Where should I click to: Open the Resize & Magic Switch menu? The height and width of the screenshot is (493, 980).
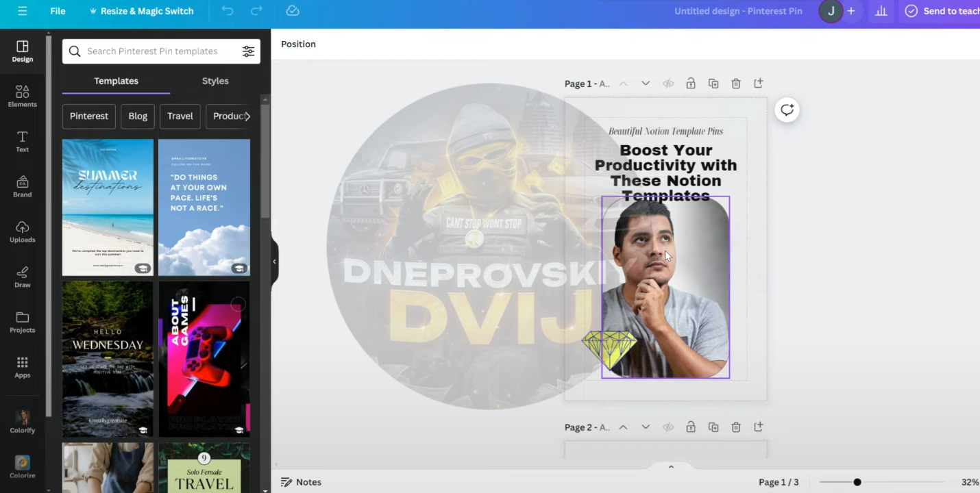(141, 11)
